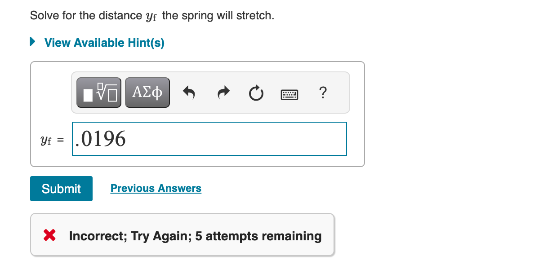Show the on-screen keyboard shortcuts
Image resolution: width=543 pixels, height=274 pixels.
pos(289,93)
